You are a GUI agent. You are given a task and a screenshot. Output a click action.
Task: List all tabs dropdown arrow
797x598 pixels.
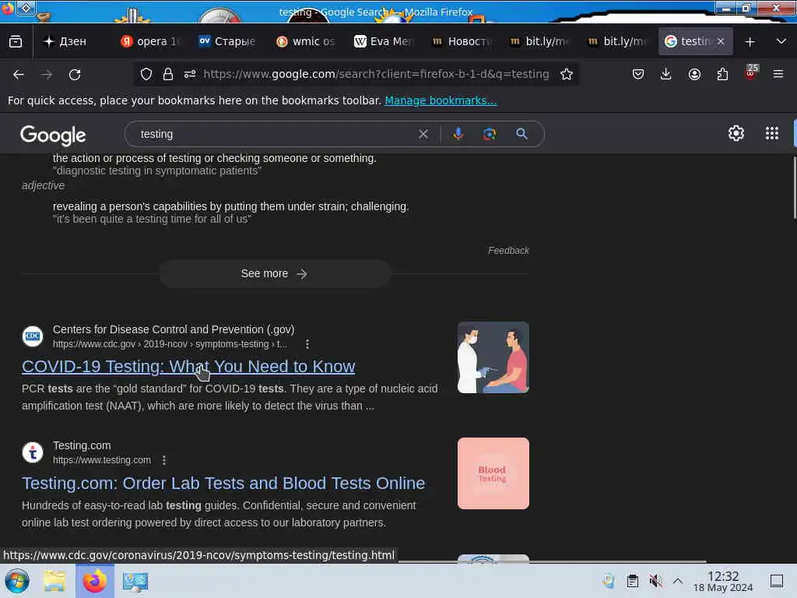click(781, 41)
